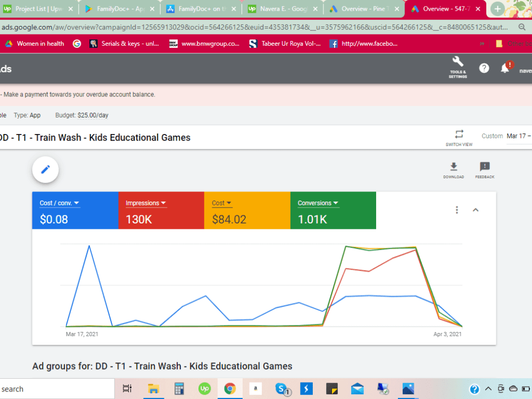Open Google Ads help
532x399 pixels.
point(484,68)
